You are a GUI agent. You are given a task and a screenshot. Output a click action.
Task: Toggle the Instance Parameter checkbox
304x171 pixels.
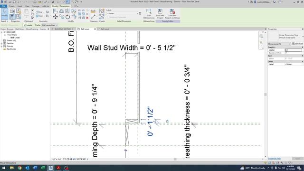tap(108, 17)
